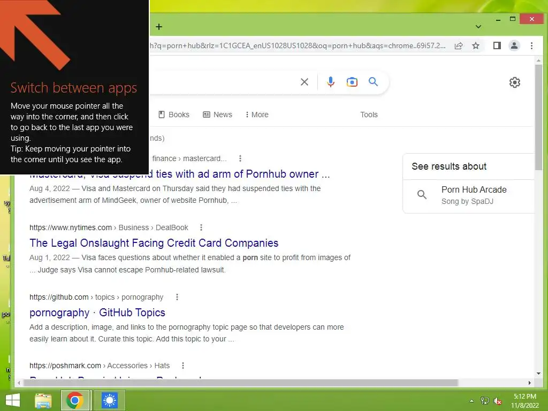548x411 pixels.
Task: Switch to the News results tab
Action: [217, 115]
